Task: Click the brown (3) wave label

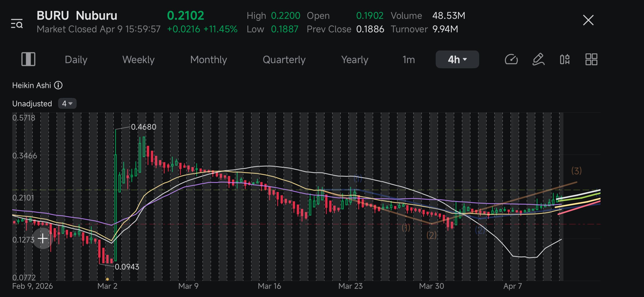Action: pos(576,171)
